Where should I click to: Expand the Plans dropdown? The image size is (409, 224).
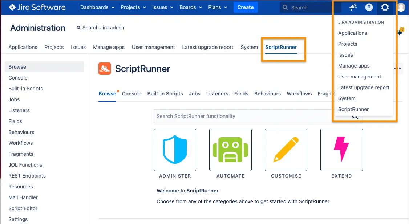click(218, 7)
